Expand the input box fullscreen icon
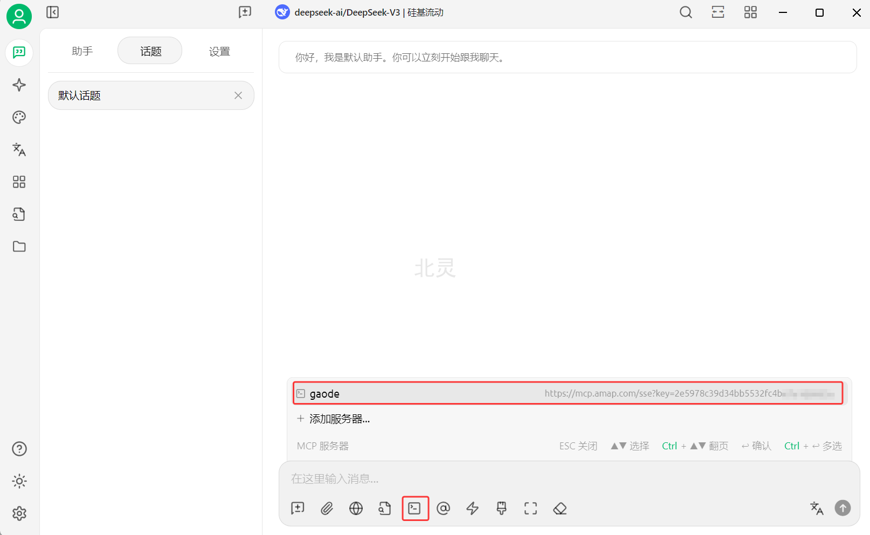Screen dimensions: 870x535 (530, 508)
